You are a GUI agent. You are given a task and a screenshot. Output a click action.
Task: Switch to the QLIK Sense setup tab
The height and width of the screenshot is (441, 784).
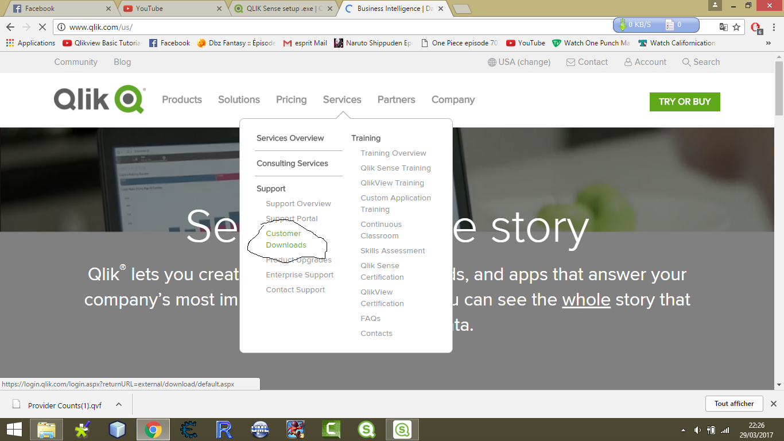point(283,9)
